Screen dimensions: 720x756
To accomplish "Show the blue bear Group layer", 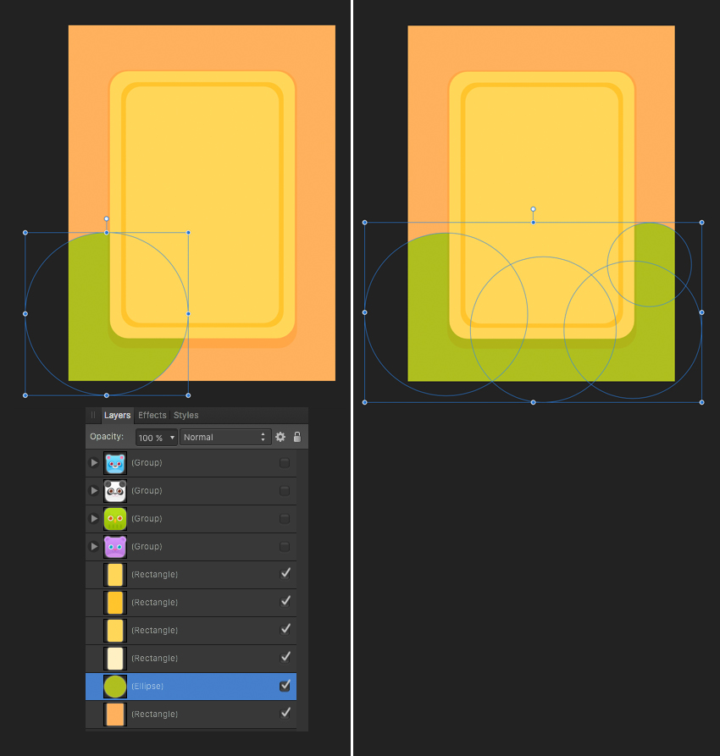I will pyautogui.click(x=285, y=463).
